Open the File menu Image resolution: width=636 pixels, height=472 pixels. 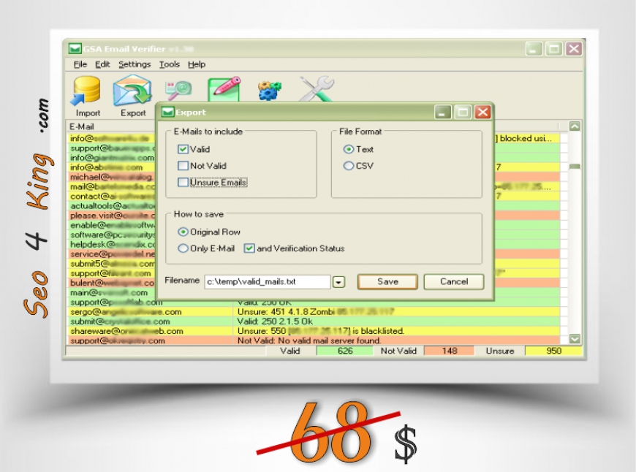coord(80,64)
